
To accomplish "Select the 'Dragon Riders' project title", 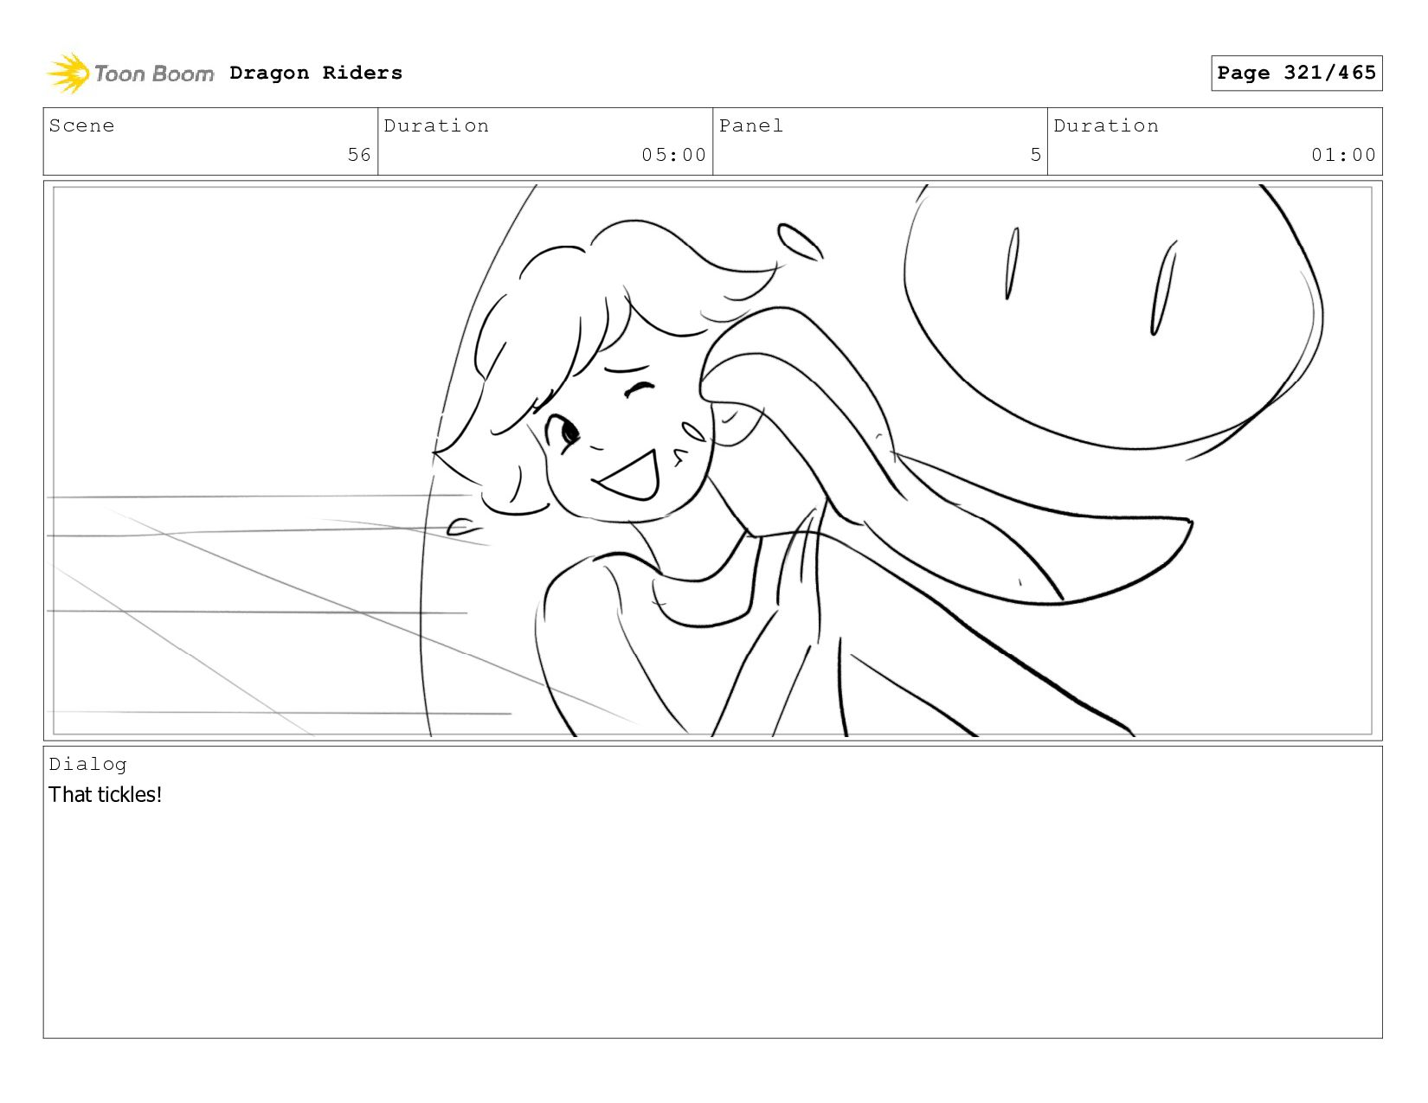I will coord(316,73).
